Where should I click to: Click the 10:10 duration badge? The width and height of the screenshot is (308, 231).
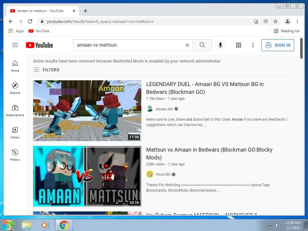pos(134,202)
